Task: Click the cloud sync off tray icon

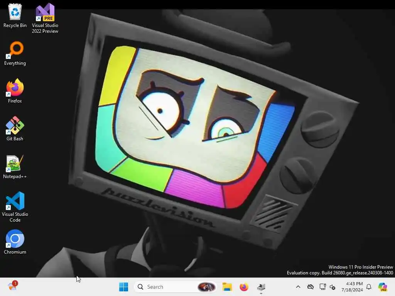Action: pos(311,287)
